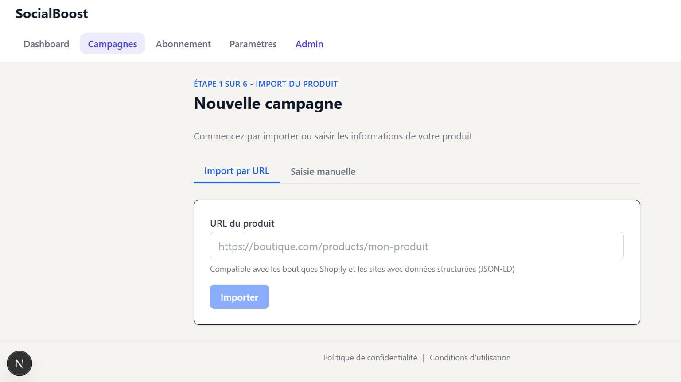Switch to the Saisie manuelle tab

click(x=323, y=171)
